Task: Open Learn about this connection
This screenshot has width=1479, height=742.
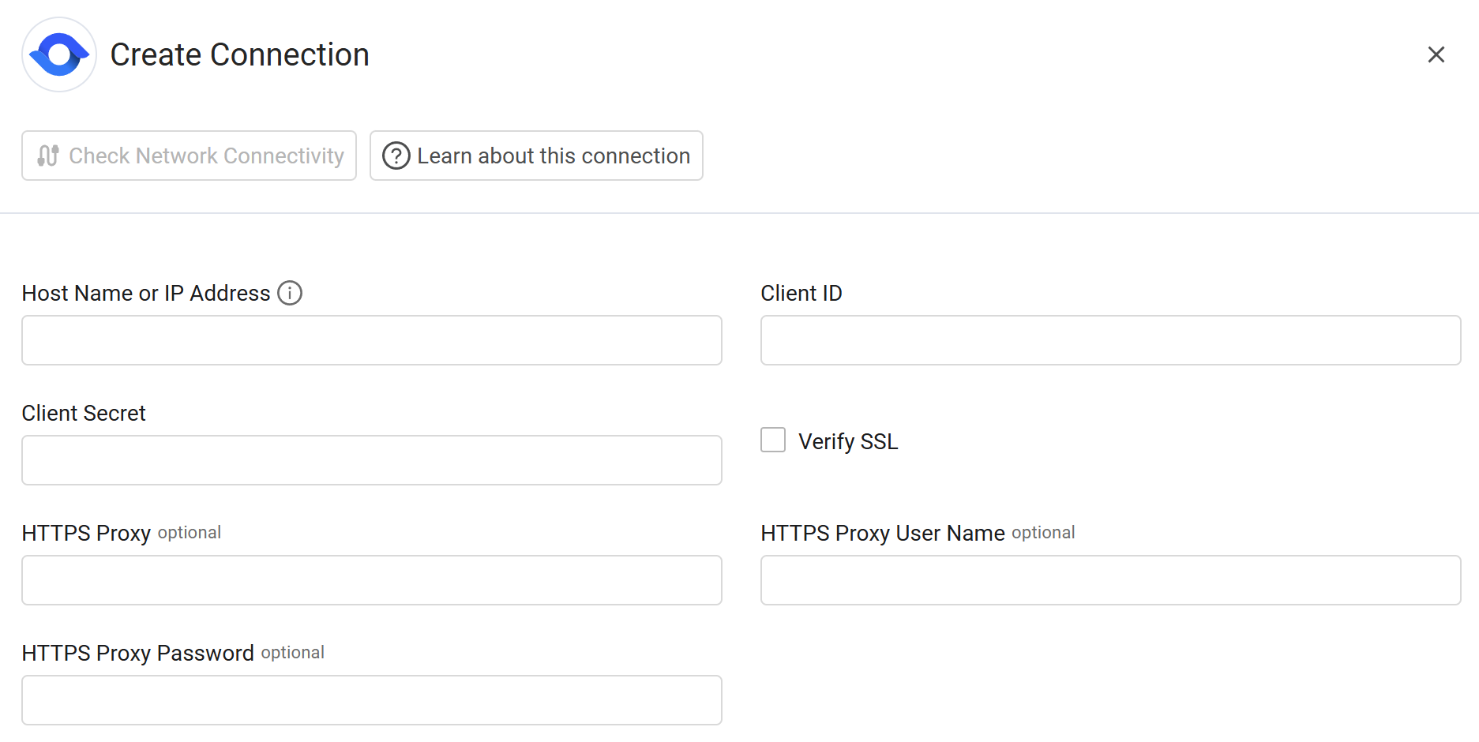Action: tap(553, 156)
